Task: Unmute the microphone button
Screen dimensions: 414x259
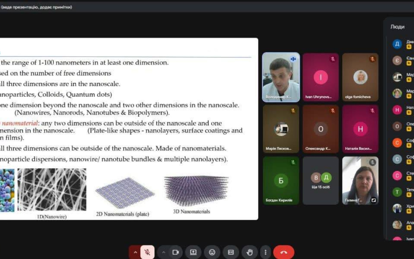Action: click(x=147, y=252)
